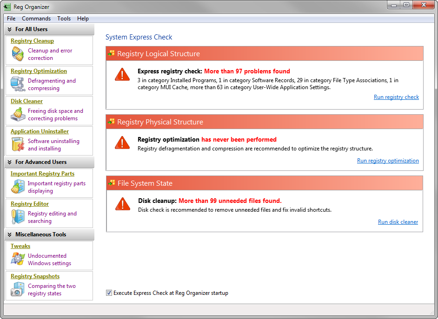The height and width of the screenshot is (319, 438).
Task: Click the Run registry check link
Action: tap(396, 97)
